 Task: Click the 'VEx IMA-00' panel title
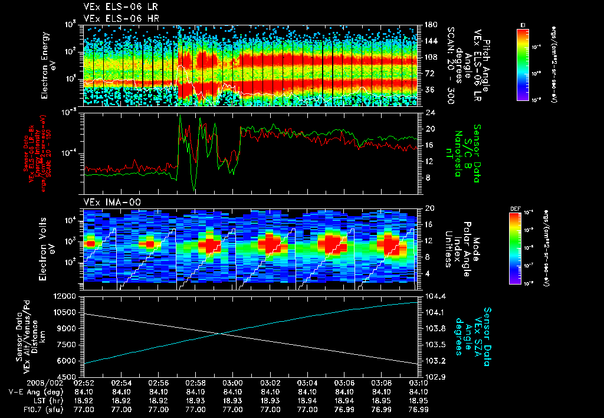[113, 202]
